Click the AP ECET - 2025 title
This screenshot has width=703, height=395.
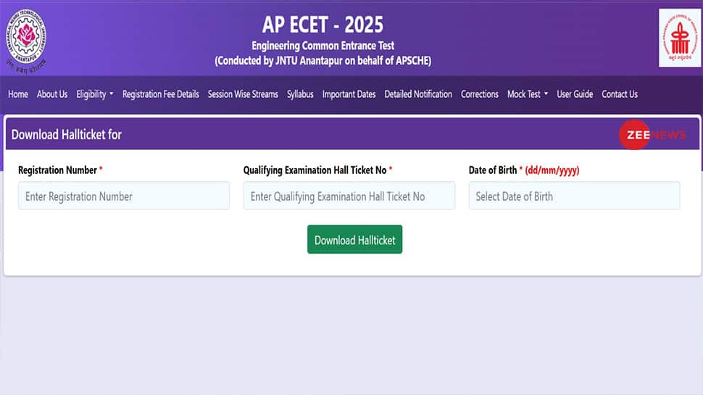tap(323, 25)
